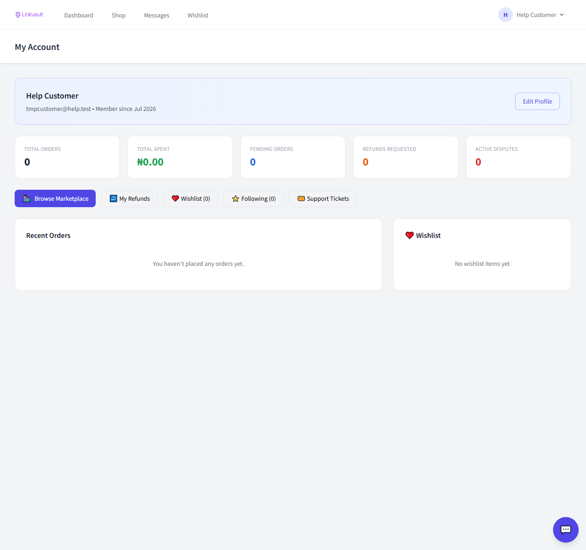The height and width of the screenshot is (550, 586).
Task: Click the Browse Marketplace button
Action: (55, 198)
